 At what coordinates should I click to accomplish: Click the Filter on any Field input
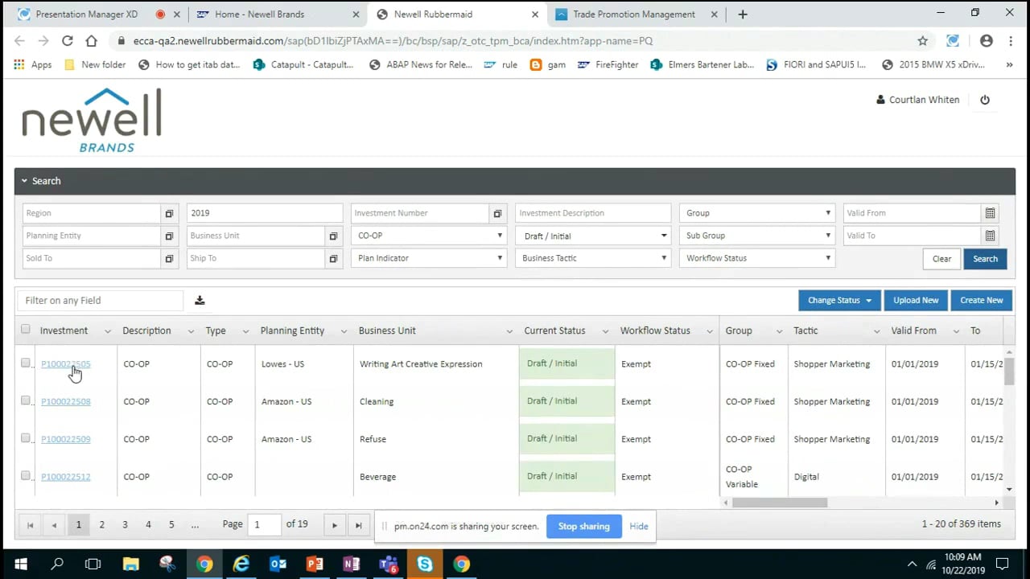click(101, 300)
